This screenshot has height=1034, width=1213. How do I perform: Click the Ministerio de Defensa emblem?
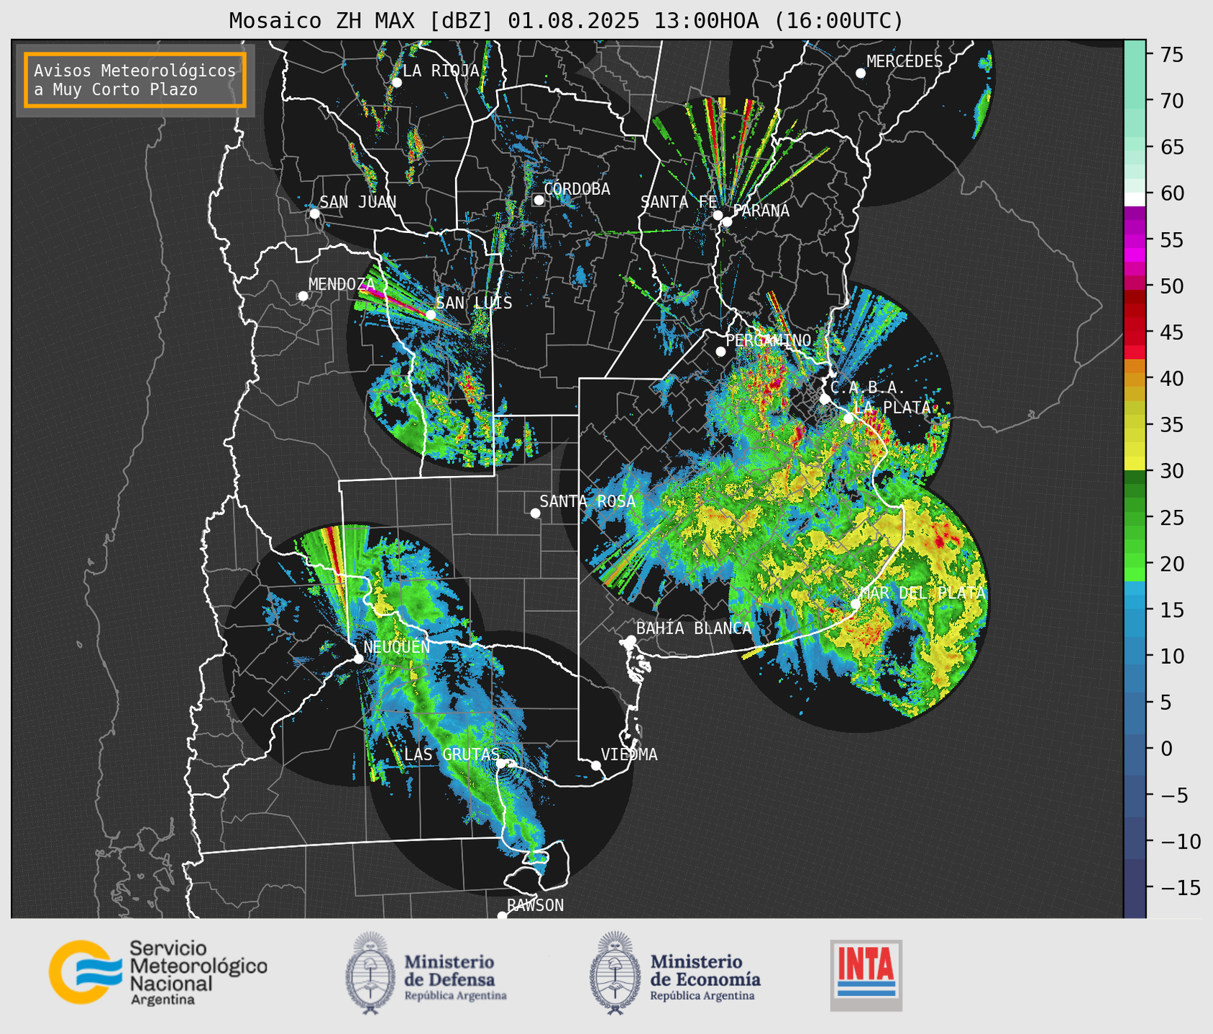pyautogui.click(x=370, y=972)
